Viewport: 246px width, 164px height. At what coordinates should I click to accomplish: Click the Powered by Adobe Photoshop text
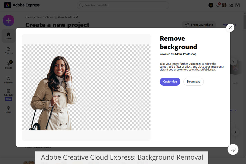[x=178, y=54]
